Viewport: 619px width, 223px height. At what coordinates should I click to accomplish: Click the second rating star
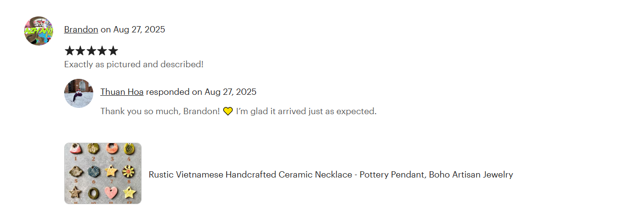(x=80, y=51)
